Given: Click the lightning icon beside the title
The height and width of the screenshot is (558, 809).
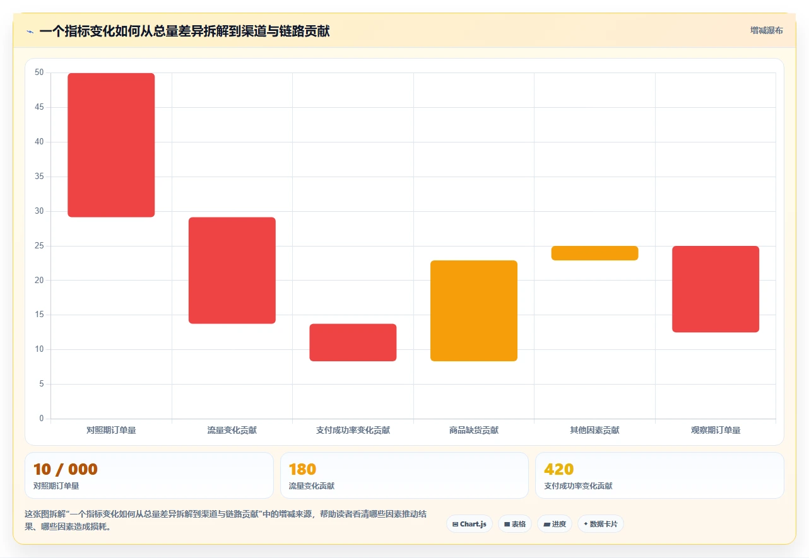Looking at the screenshot, I should pos(30,32).
